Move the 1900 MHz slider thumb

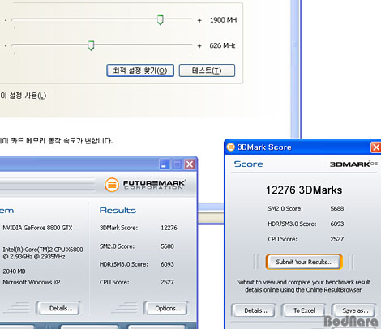tap(161, 20)
